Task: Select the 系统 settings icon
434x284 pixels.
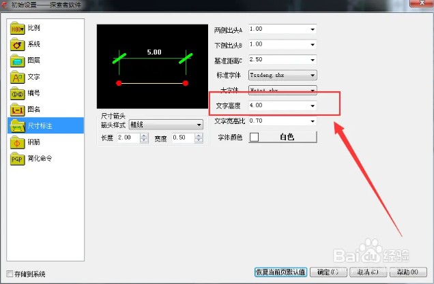Action: (17, 44)
